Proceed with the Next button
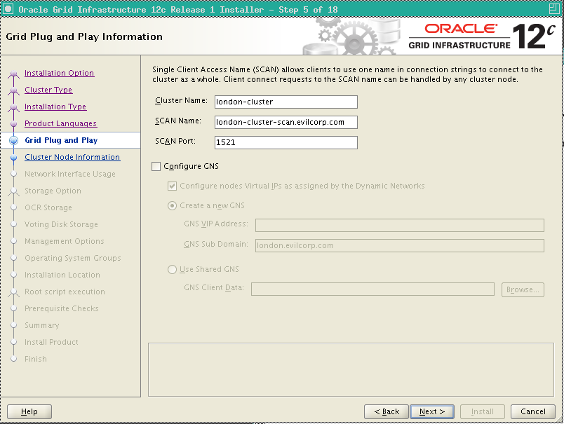Viewport: 564px width, 424px height. click(x=432, y=411)
